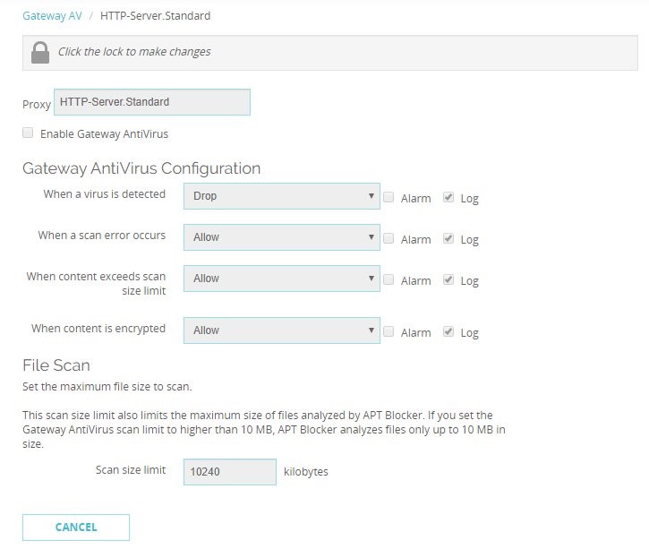Toggle Log for scan error occurs

point(448,238)
